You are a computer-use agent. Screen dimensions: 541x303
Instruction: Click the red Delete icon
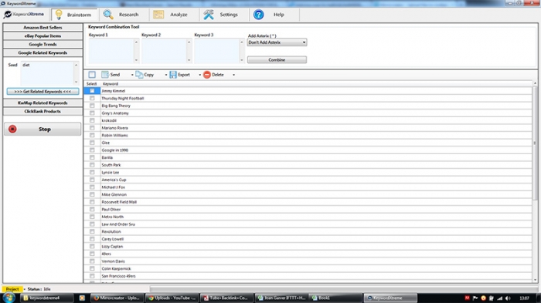coord(206,75)
